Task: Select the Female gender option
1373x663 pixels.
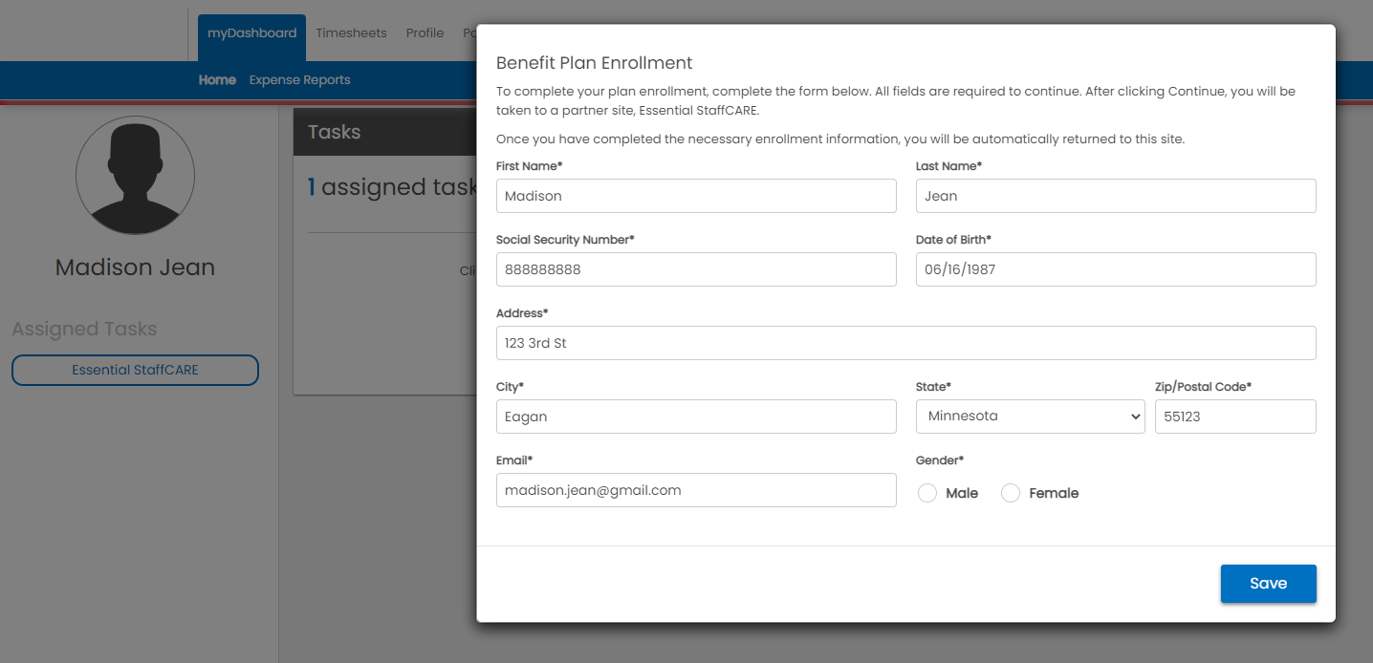Action: click(1011, 493)
